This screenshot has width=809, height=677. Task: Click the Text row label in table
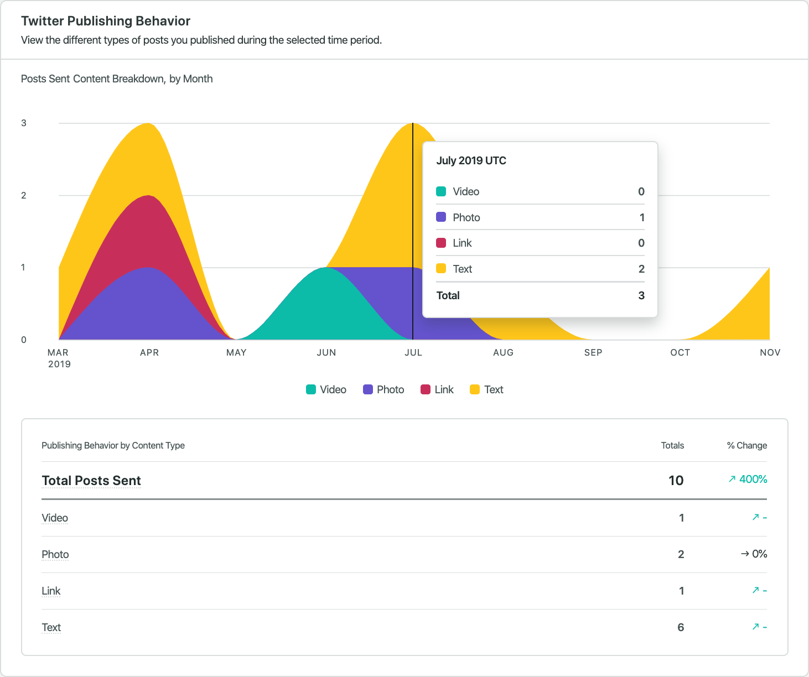pos(51,627)
